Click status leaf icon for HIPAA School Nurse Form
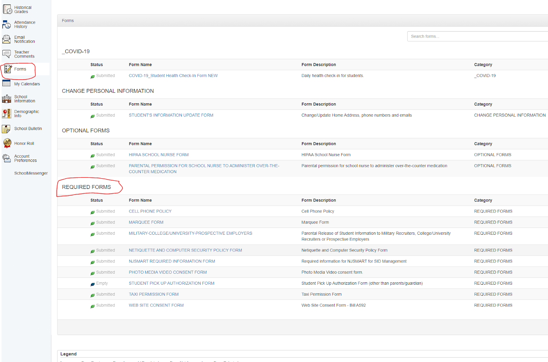548x362 pixels. point(92,156)
